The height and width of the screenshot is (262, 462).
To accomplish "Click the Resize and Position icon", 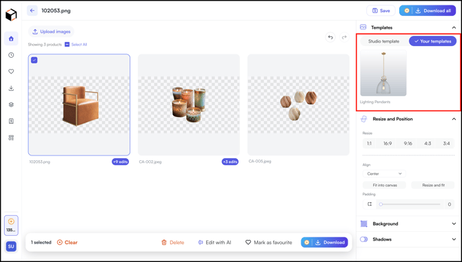I will [x=364, y=119].
